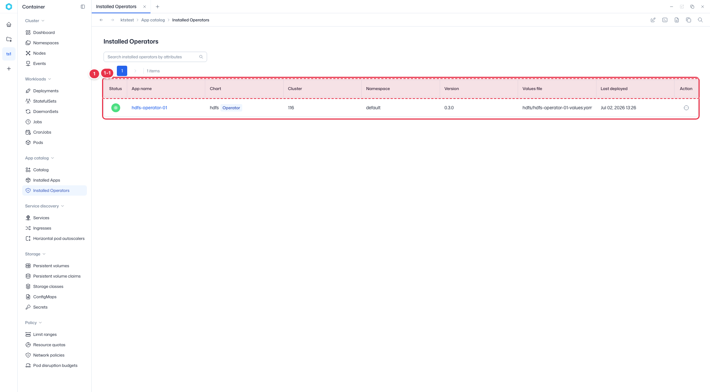
Task: Open a new tab with plus button
Action: coord(158,7)
